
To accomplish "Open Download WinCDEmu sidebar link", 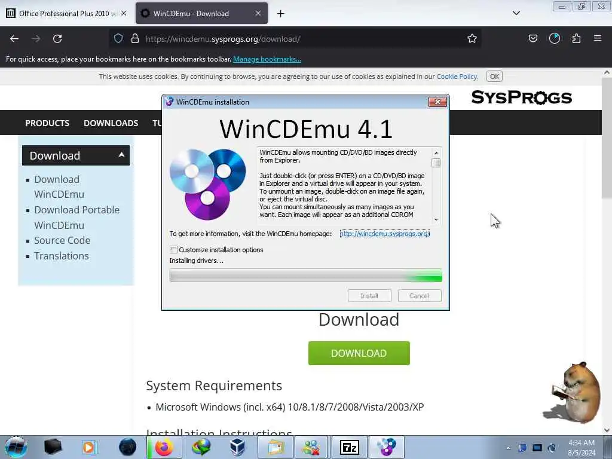I will [59, 187].
